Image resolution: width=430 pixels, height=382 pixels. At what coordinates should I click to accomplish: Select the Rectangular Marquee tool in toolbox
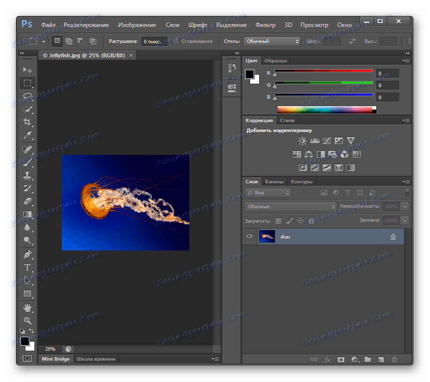(27, 83)
